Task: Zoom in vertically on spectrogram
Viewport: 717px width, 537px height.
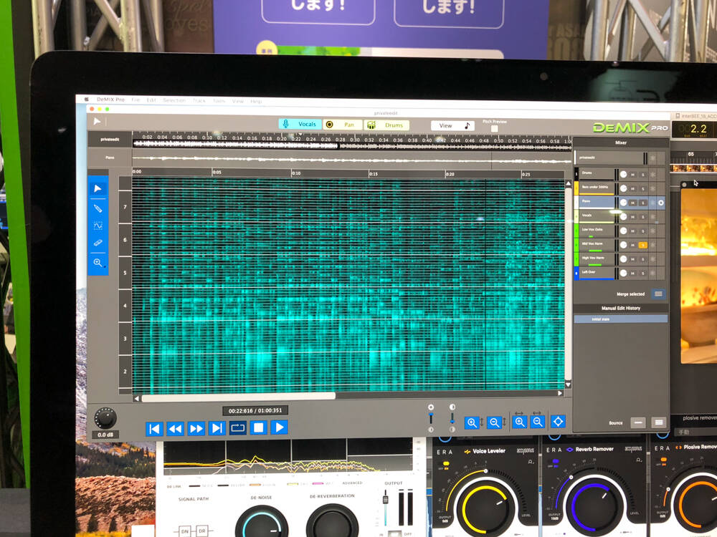Action: coord(473,423)
